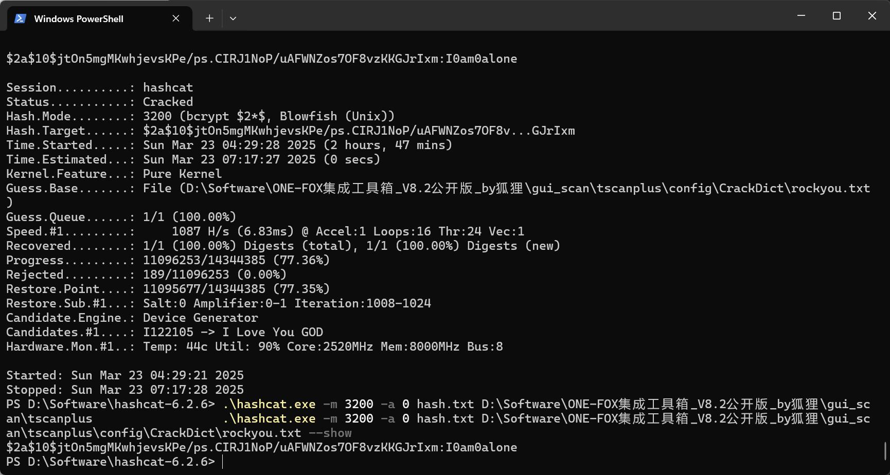Click the Candidates.#1 I Love You GOD line
890x475 pixels.
165,332
